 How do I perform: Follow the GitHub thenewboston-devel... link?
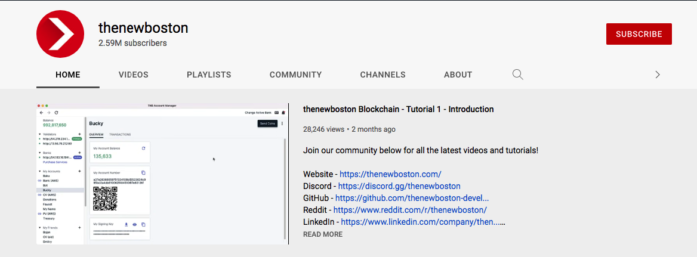tap(412, 198)
